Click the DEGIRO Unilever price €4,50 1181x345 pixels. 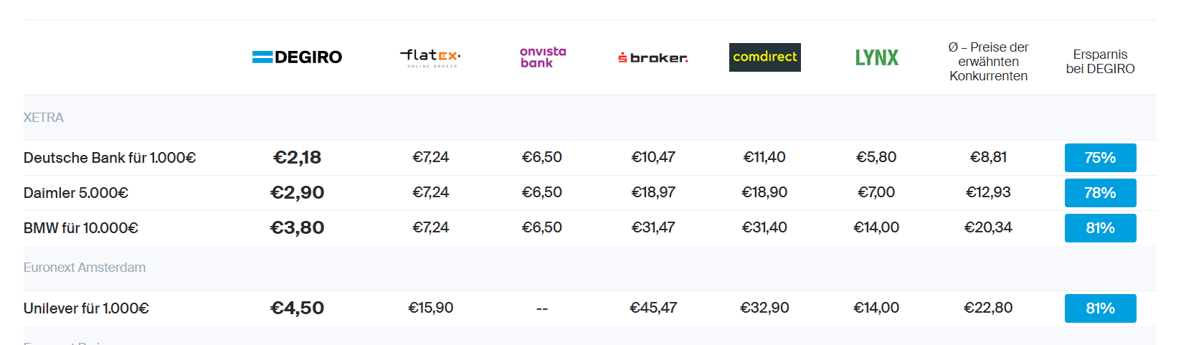click(x=297, y=308)
